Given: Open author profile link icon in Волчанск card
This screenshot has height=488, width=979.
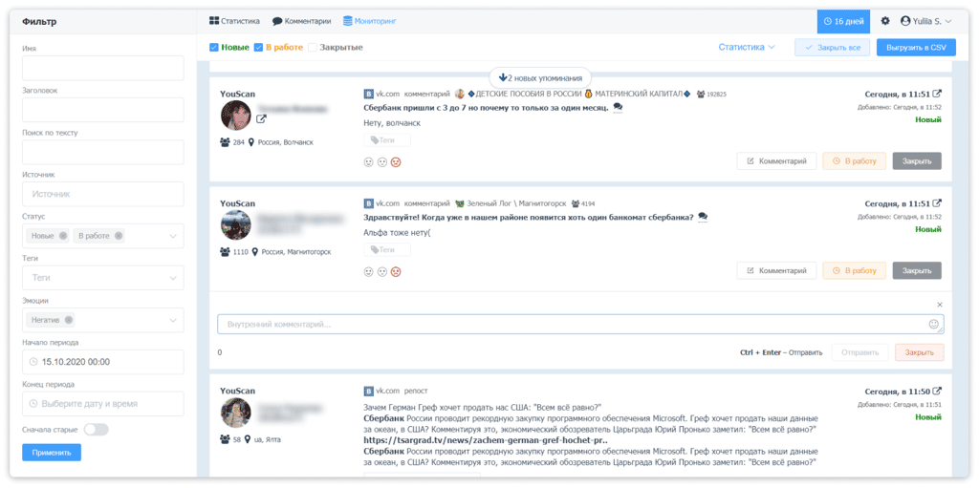Looking at the screenshot, I should 261,119.
